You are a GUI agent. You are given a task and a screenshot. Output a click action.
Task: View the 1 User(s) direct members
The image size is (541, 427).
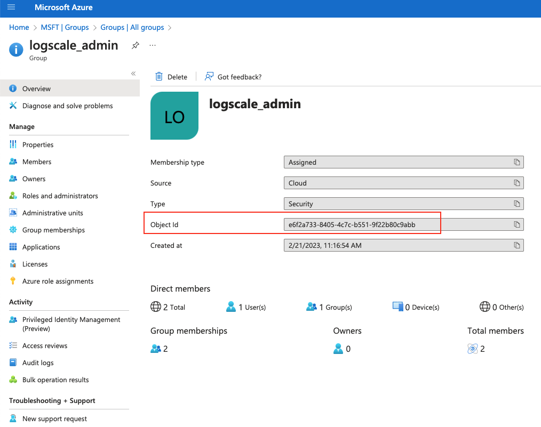tap(251, 307)
